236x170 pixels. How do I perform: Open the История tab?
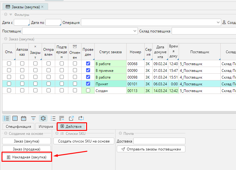(x=46, y=126)
